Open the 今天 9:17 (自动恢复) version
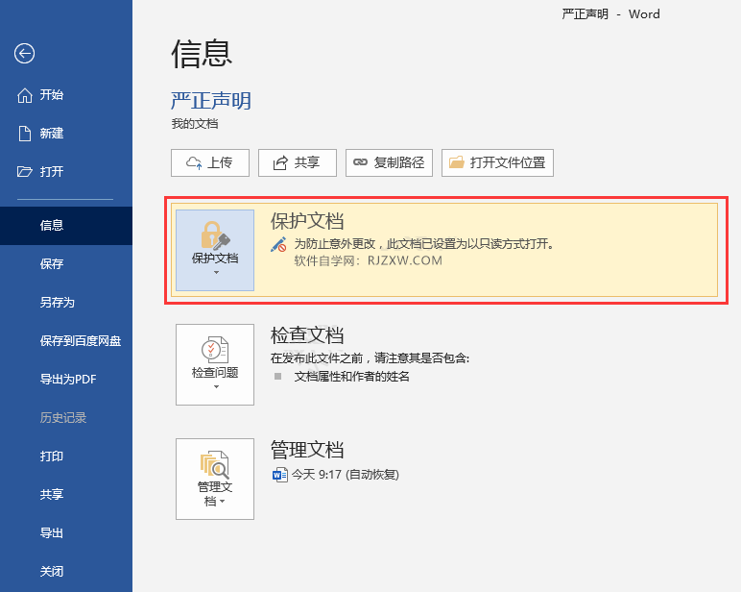The image size is (741, 592). [x=345, y=474]
